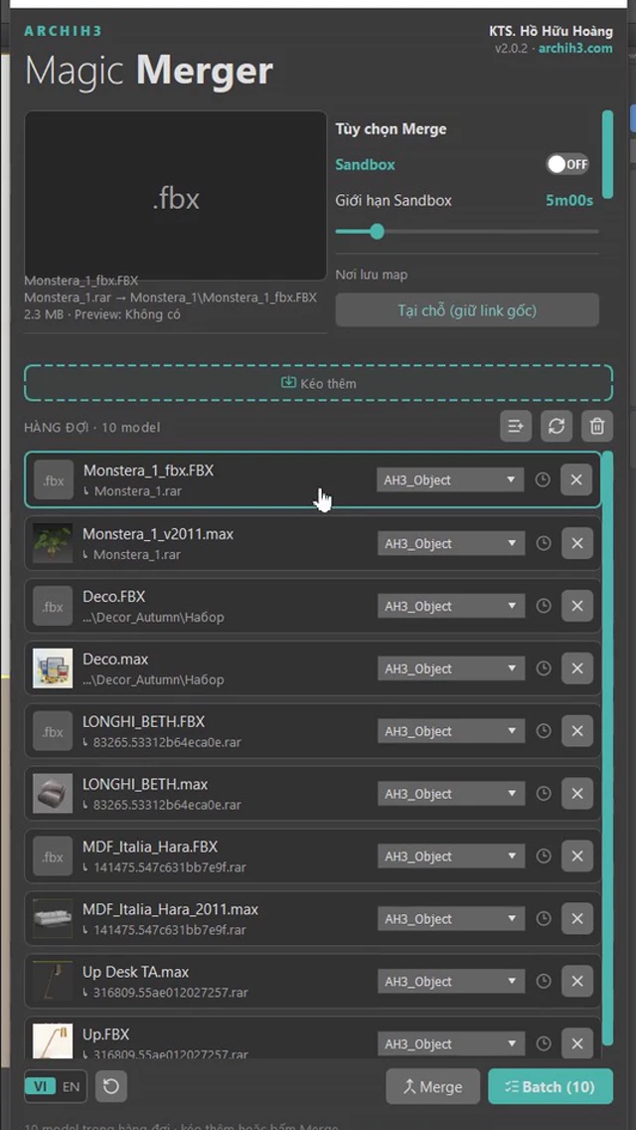Select the MDF_Italia_Hara_2011.max sofa thumbnail
This screenshot has height=1130, width=636.
point(53,919)
